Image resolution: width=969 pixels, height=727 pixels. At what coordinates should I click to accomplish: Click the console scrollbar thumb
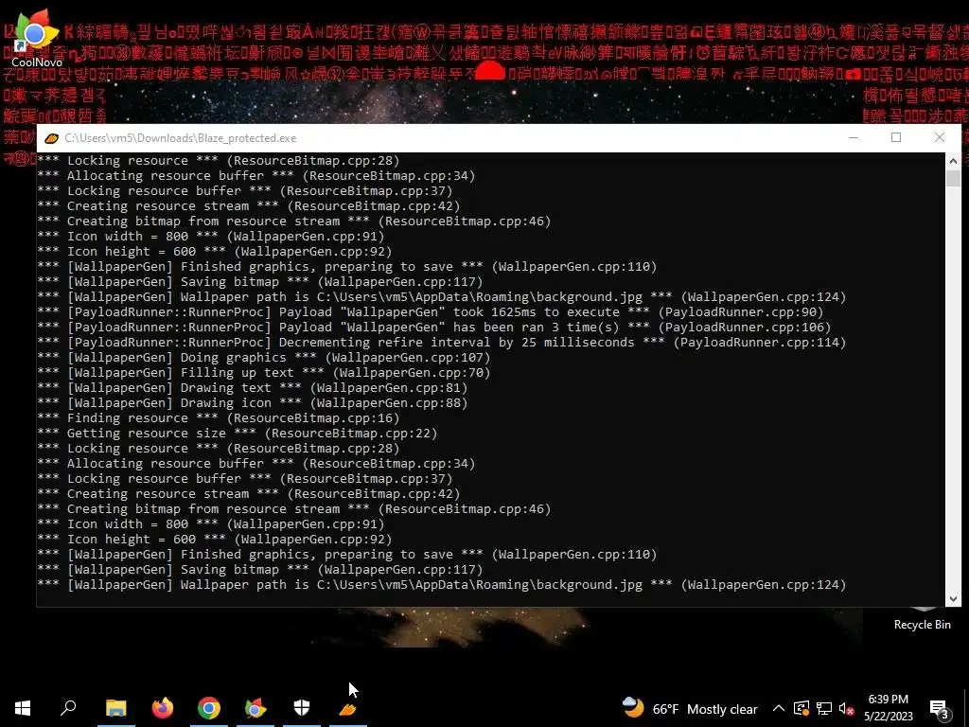953,178
